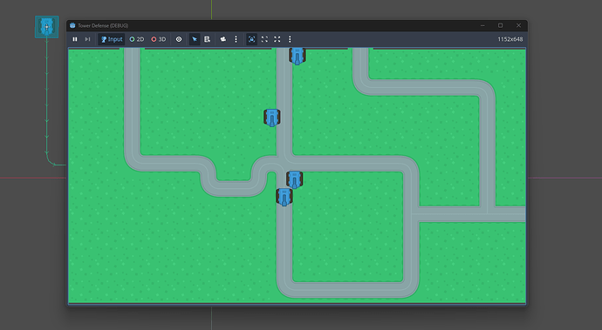Toggle selection visibility eye icon
This screenshot has width=602, height=330.
click(x=179, y=39)
